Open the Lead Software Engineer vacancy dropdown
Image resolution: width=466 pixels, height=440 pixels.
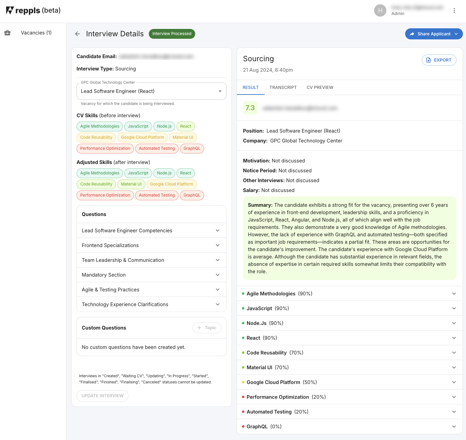[151, 91]
